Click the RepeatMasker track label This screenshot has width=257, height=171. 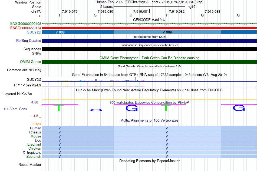[30, 165]
